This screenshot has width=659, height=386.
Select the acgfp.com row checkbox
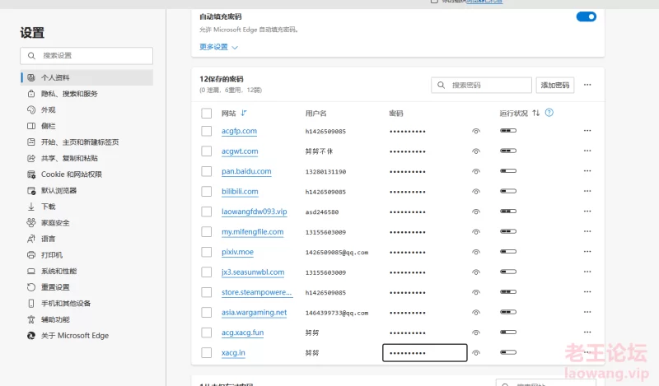(x=207, y=131)
